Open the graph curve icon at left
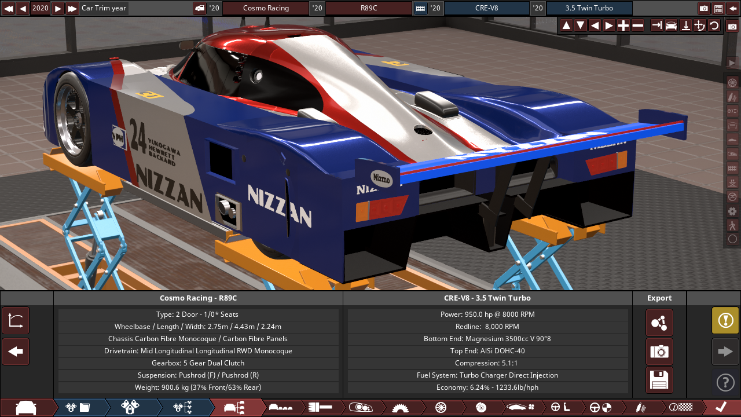The image size is (741, 417). pos(16,320)
